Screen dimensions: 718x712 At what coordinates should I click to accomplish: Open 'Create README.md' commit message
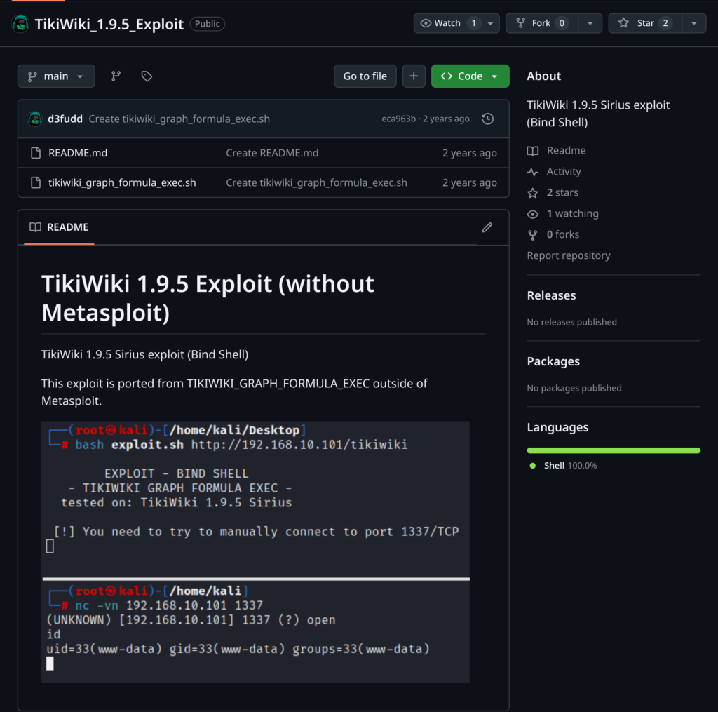[272, 153]
